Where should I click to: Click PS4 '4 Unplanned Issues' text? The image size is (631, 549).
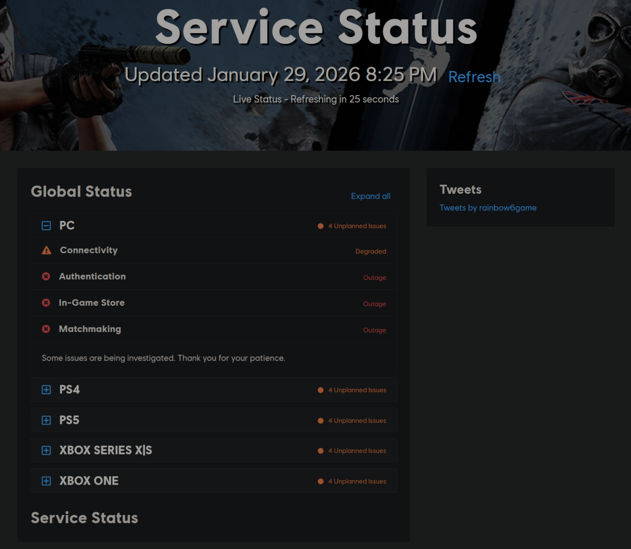coord(357,390)
